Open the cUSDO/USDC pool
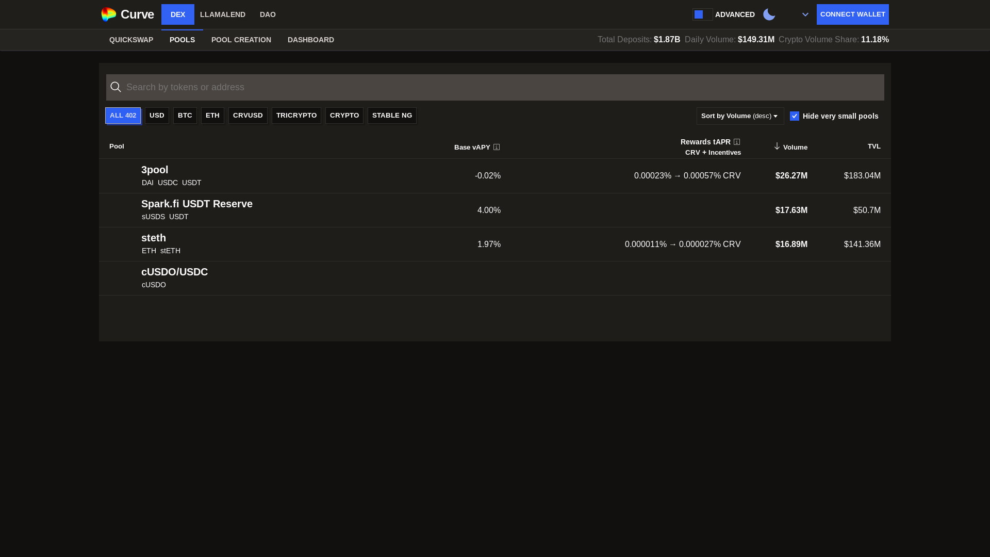This screenshot has width=990, height=557. coord(495,278)
